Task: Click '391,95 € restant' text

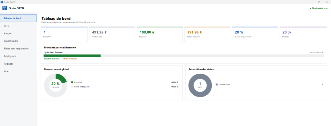Action: pyautogui.click(x=69, y=59)
